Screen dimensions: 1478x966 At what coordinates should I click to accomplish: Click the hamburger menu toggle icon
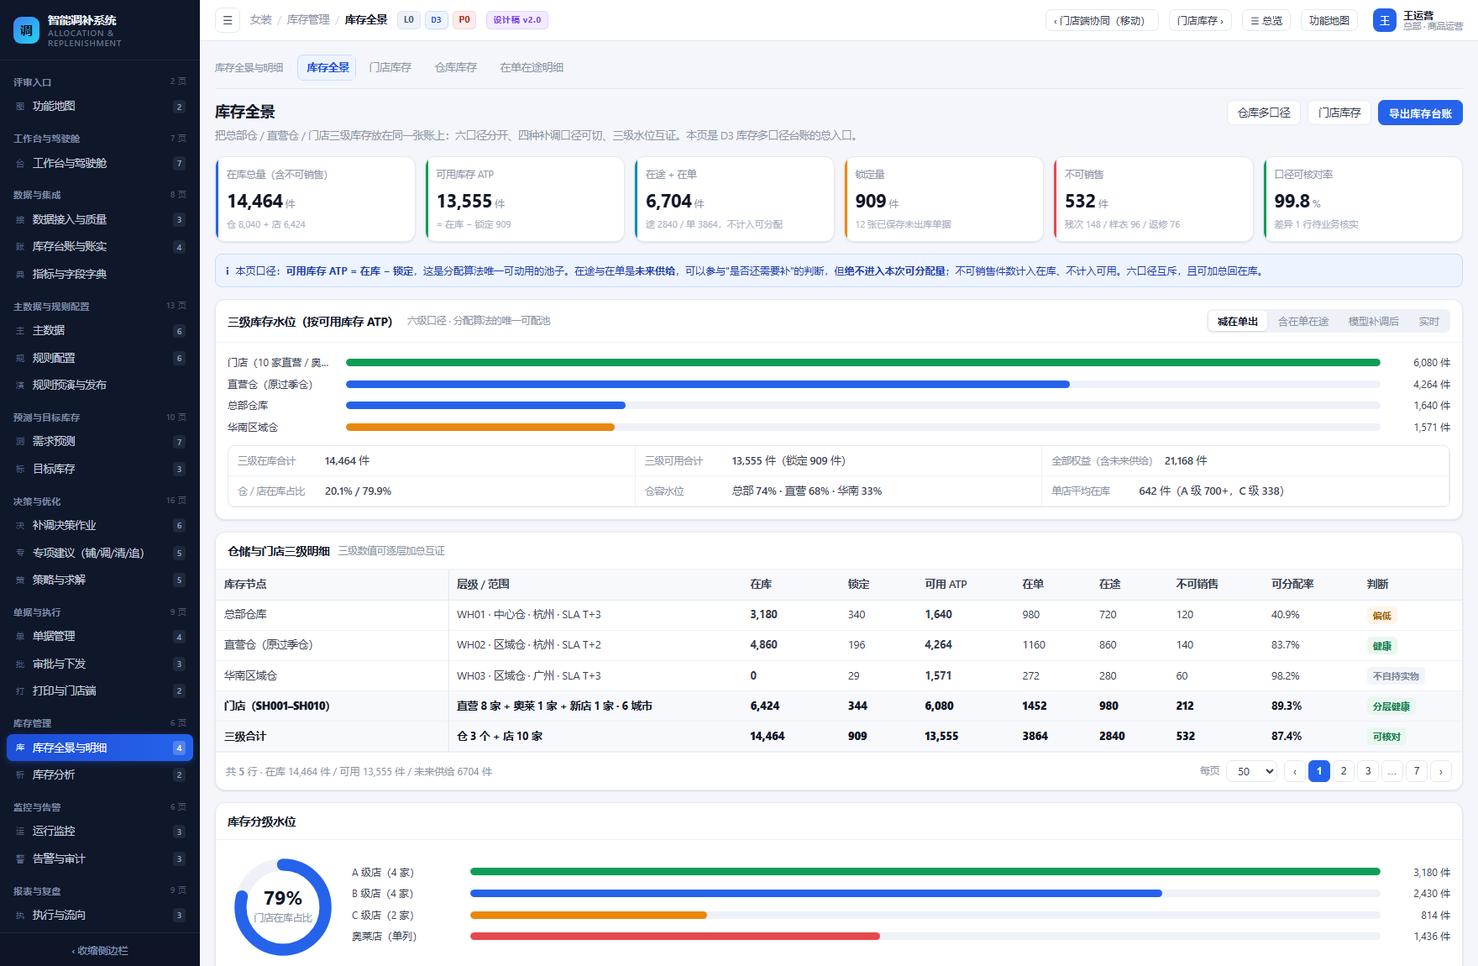pyautogui.click(x=228, y=20)
